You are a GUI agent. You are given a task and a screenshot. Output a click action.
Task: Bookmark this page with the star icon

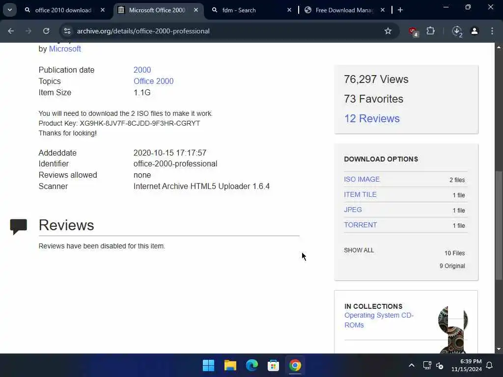tap(388, 31)
